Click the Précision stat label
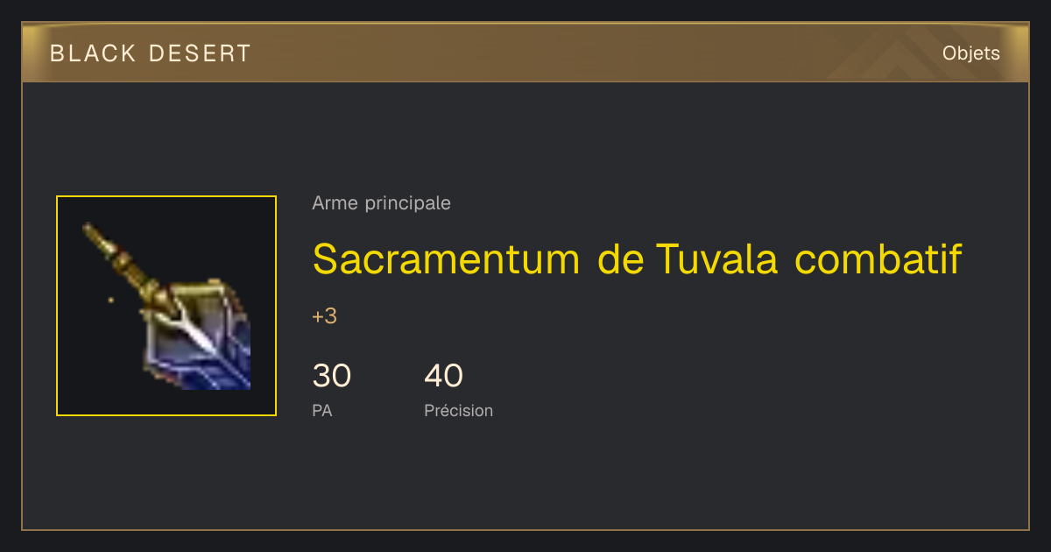1051x552 pixels. [x=459, y=411]
